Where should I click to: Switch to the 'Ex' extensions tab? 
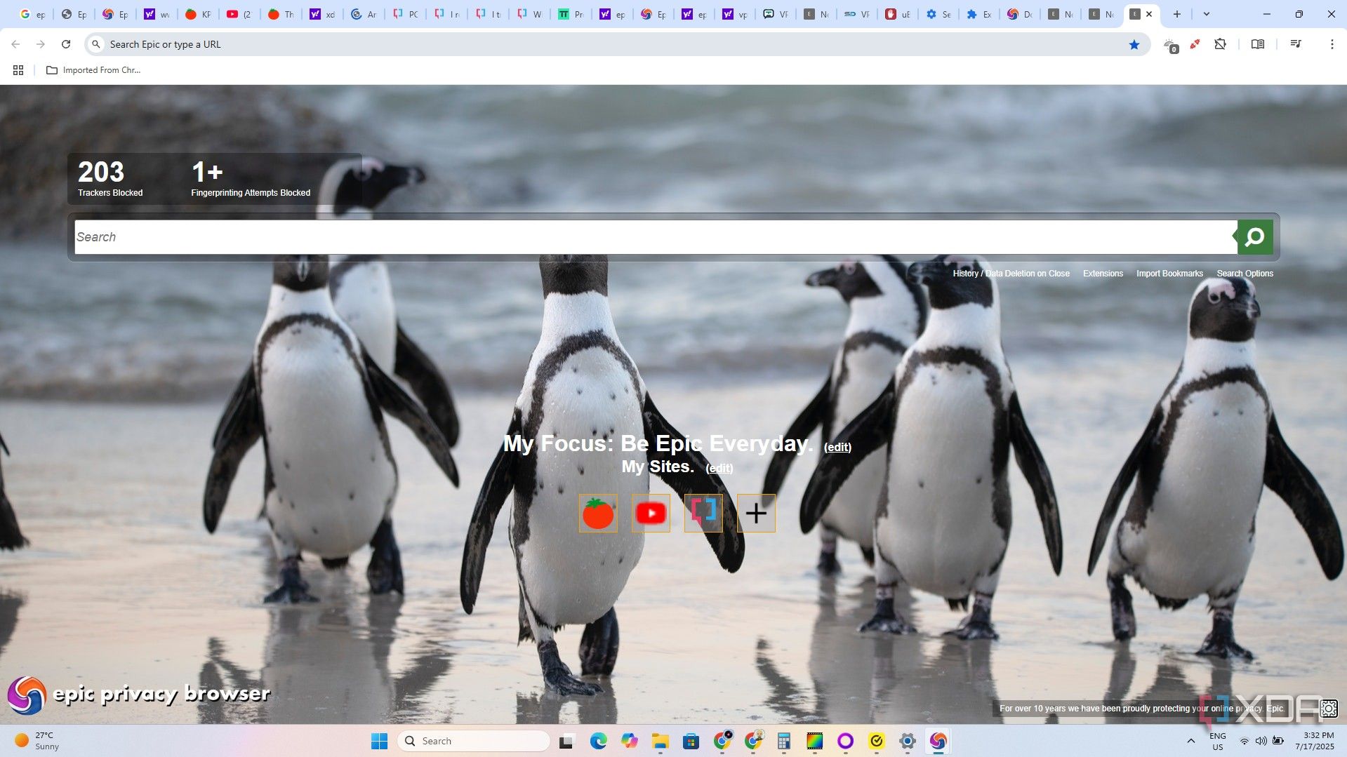(978, 14)
